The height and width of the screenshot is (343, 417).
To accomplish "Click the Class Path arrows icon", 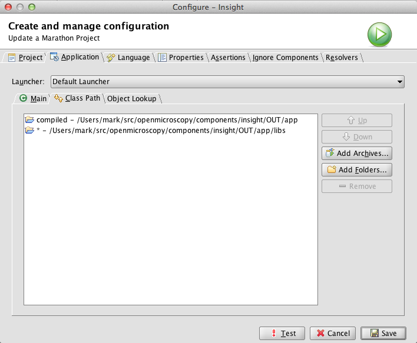I will tap(58, 98).
